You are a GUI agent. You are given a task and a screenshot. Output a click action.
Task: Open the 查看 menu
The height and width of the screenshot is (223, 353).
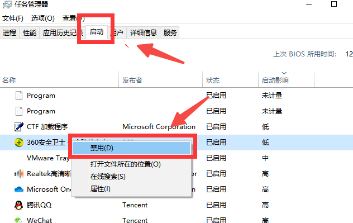click(73, 18)
